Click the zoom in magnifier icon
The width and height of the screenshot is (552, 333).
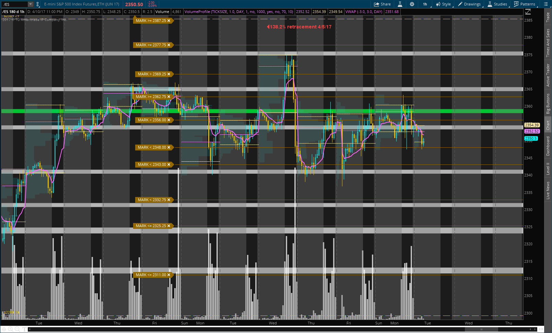pyautogui.click(x=11, y=329)
